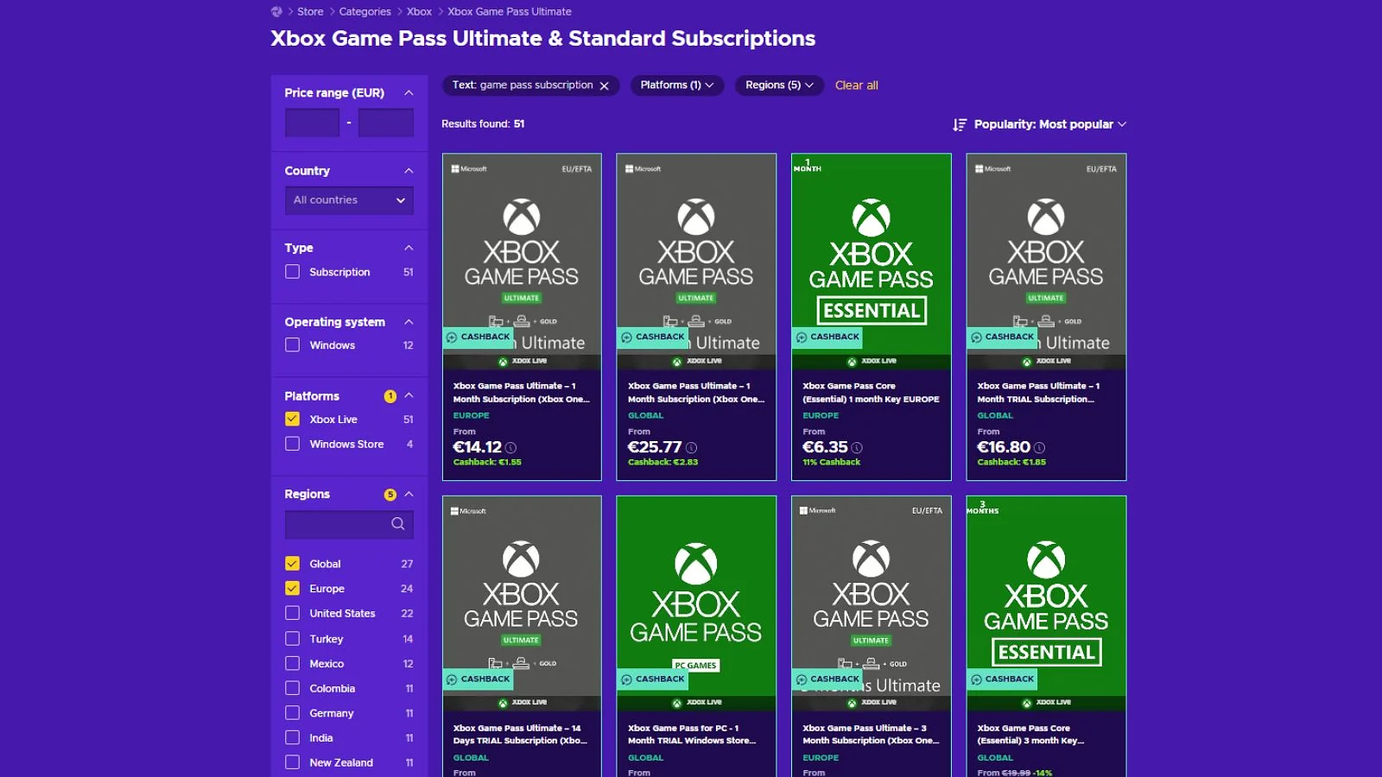Click the home icon in the breadcrumb

pyautogui.click(x=276, y=11)
